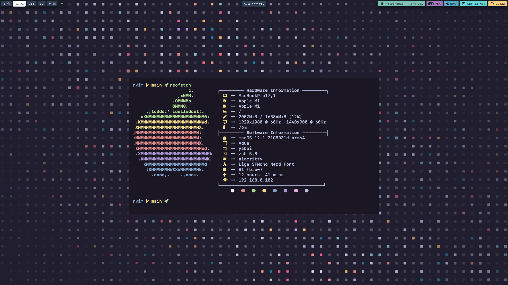Viewport: 508px width, 285px height.
Task: Switch to workspace III
Action: [x=31, y=4]
